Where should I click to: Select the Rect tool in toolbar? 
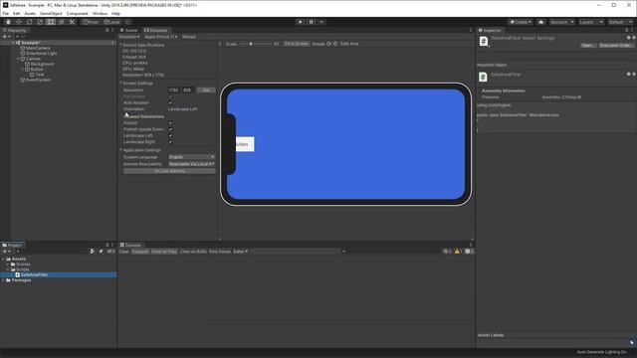click(51, 22)
